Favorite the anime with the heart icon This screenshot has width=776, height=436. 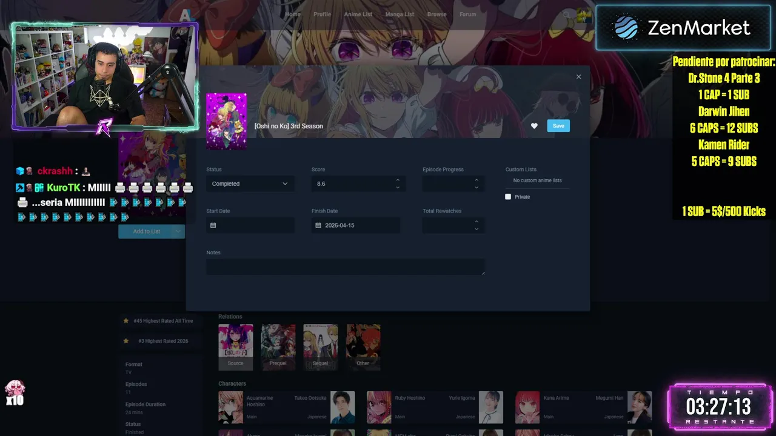(534, 126)
